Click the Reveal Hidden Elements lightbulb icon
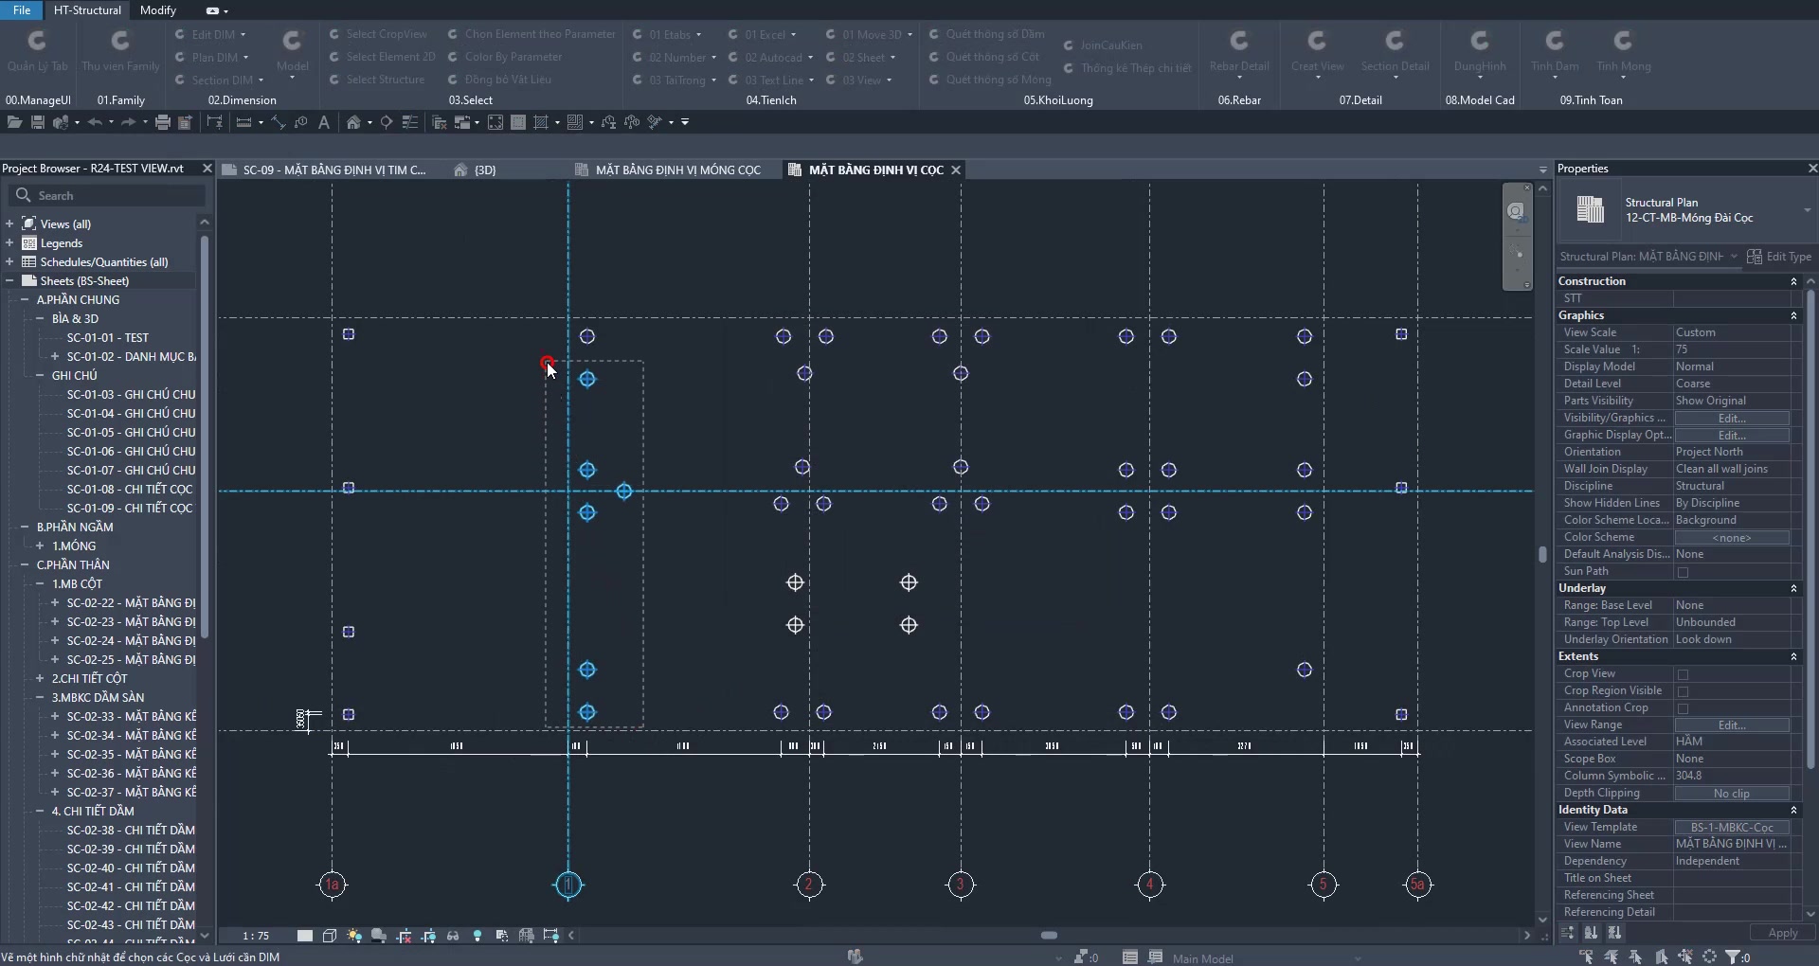The height and width of the screenshot is (966, 1819). click(x=477, y=936)
